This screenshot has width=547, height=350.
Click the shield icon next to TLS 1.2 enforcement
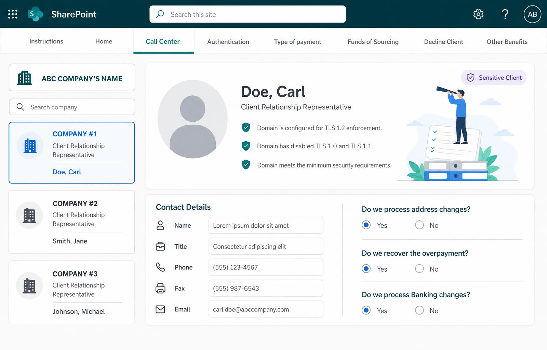coord(246,127)
